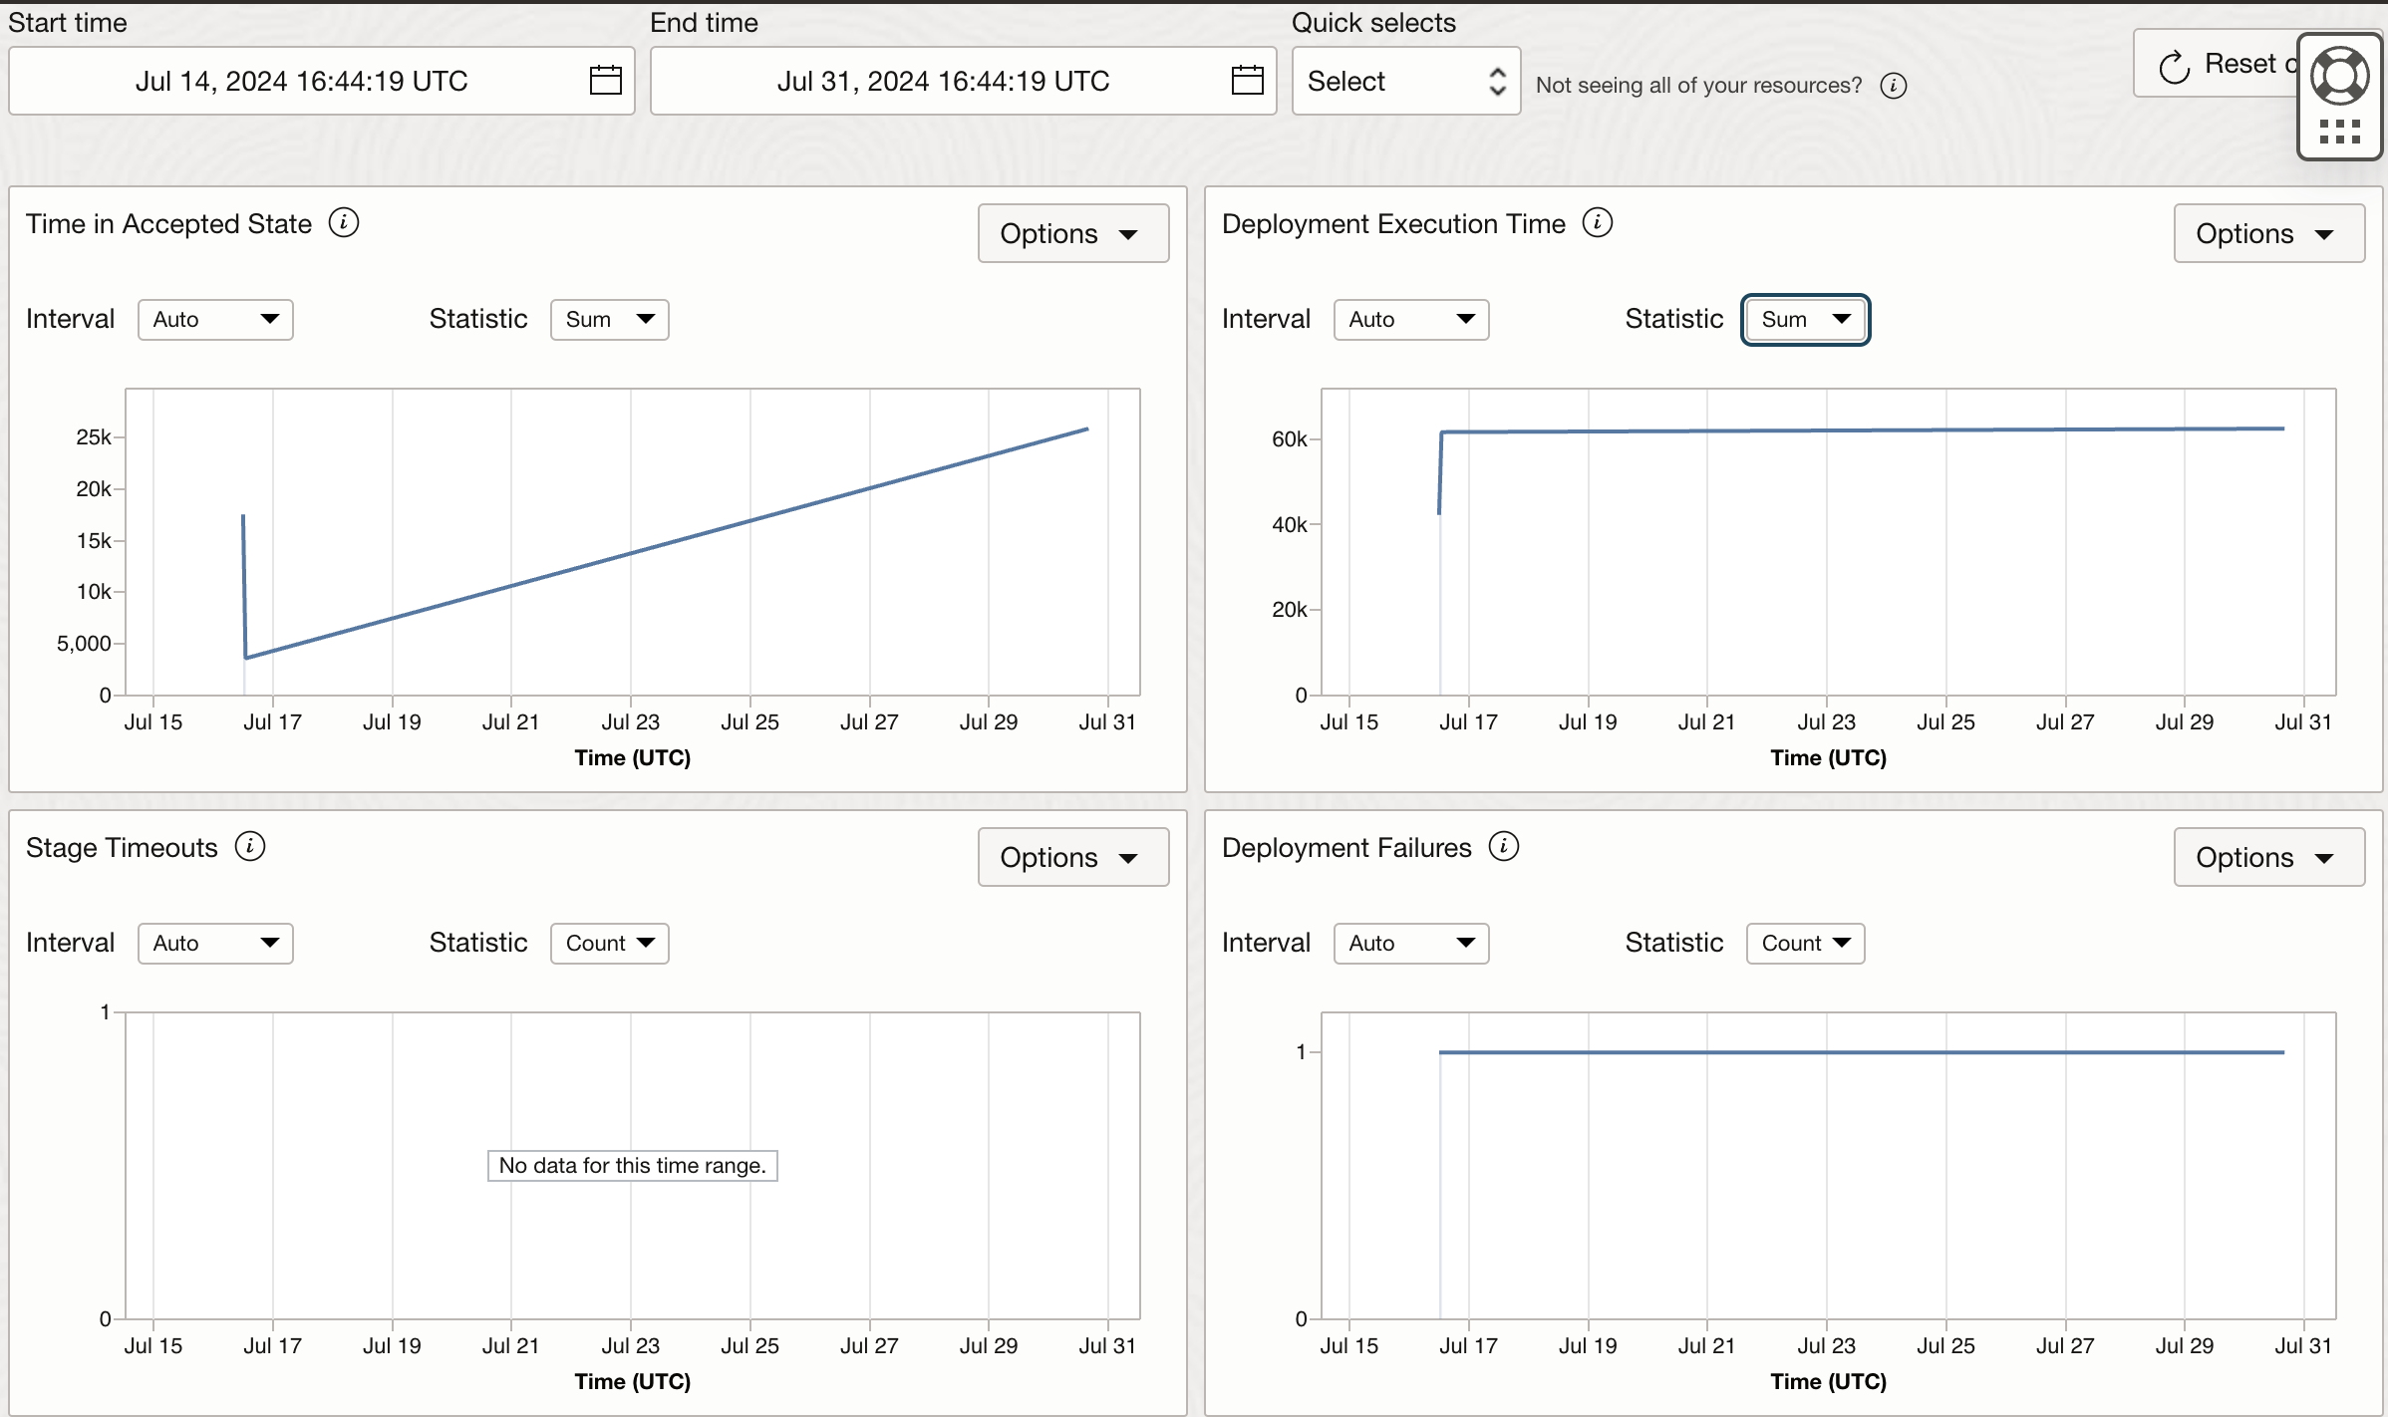The height and width of the screenshot is (1417, 2388).
Task: Open the apps grid icon
Action: (x=2340, y=130)
